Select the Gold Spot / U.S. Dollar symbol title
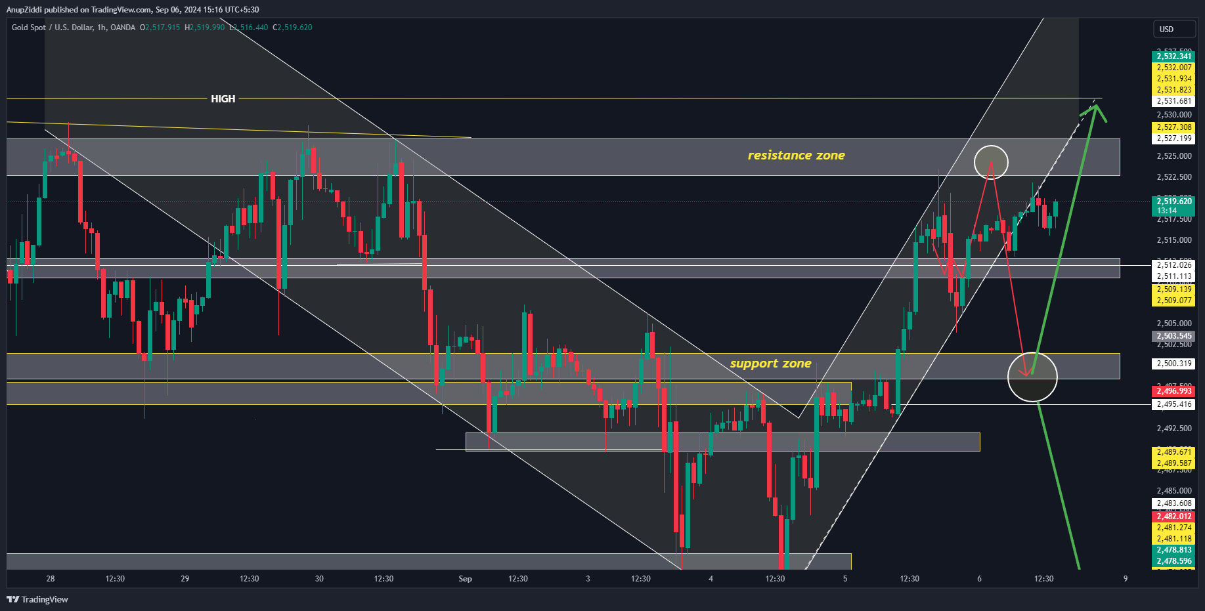The image size is (1205, 611). [74, 28]
